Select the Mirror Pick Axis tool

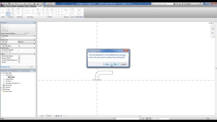point(47,10)
